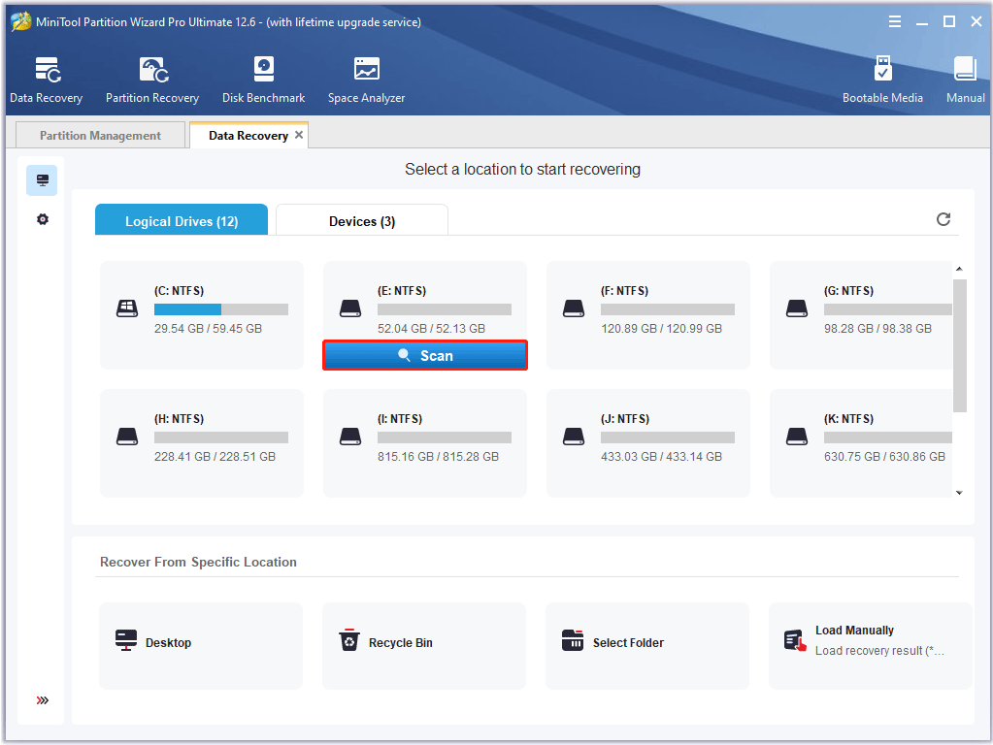Image resolution: width=993 pixels, height=745 pixels.
Task: Click Load Manually recovery result option
Action: pyautogui.click(x=870, y=646)
